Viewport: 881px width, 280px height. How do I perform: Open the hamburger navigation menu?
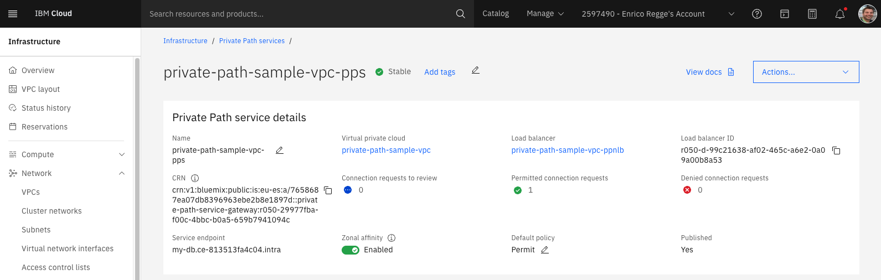(x=13, y=14)
